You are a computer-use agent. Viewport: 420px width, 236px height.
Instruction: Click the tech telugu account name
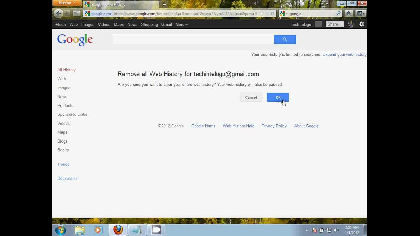(x=301, y=24)
